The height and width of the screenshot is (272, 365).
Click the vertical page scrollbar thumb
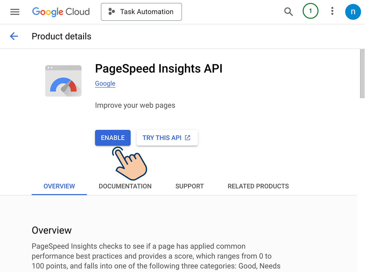click(362, 74)
